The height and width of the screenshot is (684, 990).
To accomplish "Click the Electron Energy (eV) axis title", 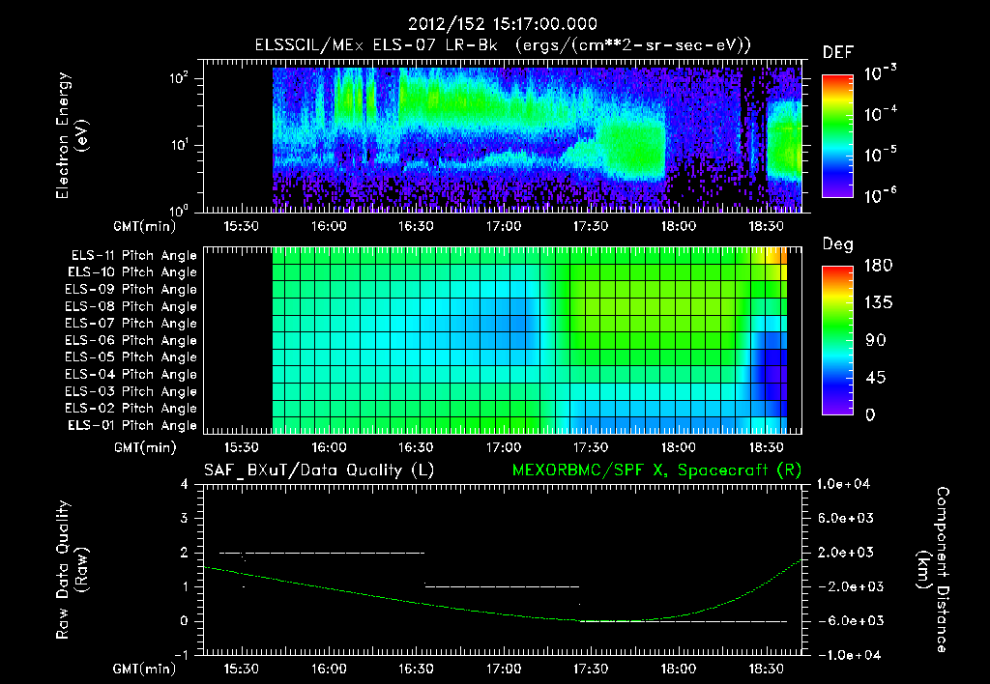I will tap(72, 135).
